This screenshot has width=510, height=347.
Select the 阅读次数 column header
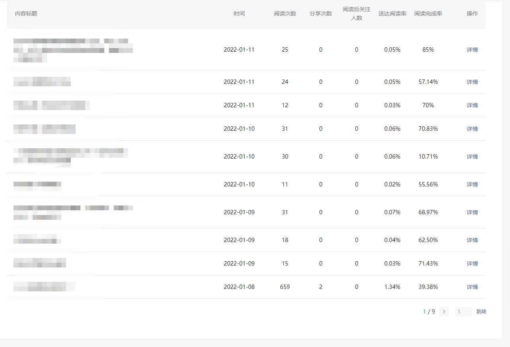pos(285,14)
